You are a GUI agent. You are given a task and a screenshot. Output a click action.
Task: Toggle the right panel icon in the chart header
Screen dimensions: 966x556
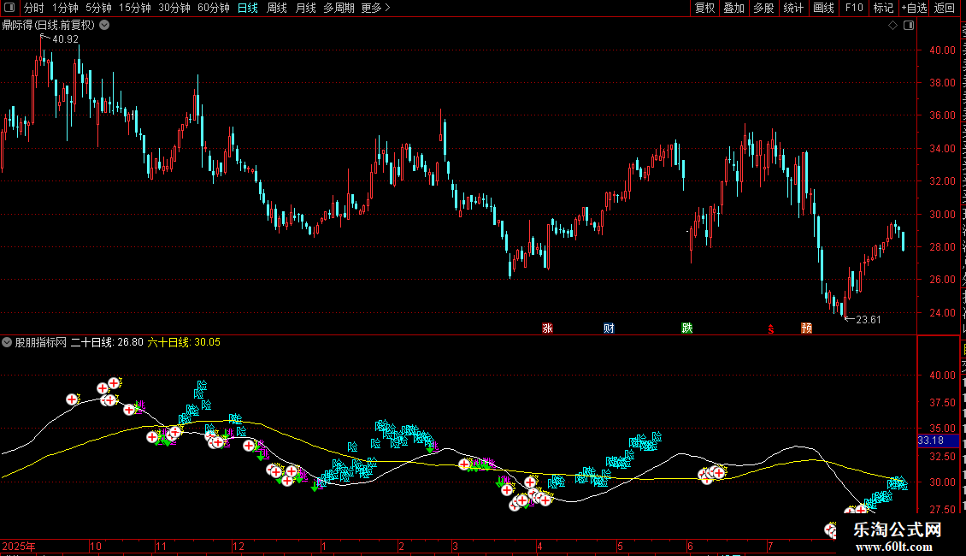[x=909, y=26]
